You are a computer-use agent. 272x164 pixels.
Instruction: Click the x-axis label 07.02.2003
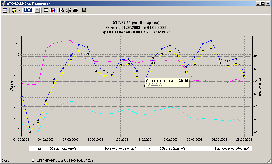[71, 140]
